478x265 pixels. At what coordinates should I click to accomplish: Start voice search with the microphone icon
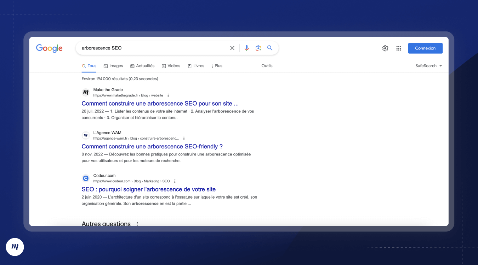247,48
